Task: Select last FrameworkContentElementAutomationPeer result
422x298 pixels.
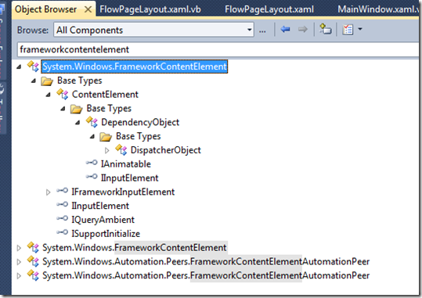Action: (206, 275)
